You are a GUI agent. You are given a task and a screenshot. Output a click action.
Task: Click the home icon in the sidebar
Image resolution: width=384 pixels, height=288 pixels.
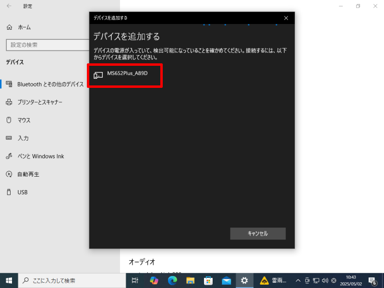click(9, 27)
